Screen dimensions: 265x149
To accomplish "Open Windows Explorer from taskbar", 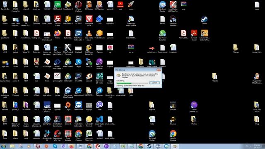I will (x=12, y=146).
